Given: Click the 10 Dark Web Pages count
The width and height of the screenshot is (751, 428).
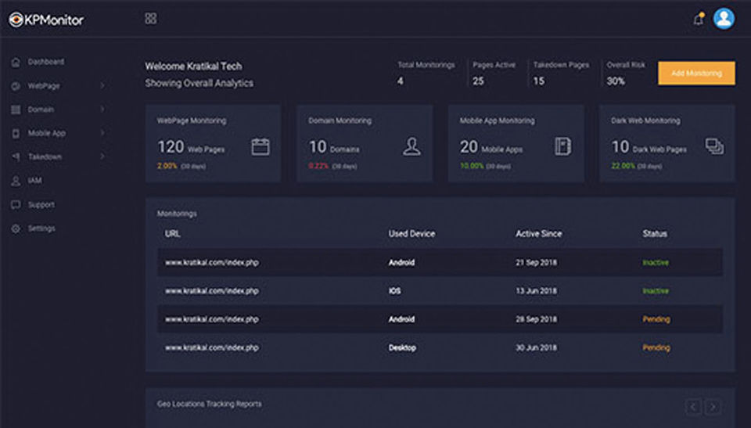Looking at the screenshot, I should click(649, 147).
